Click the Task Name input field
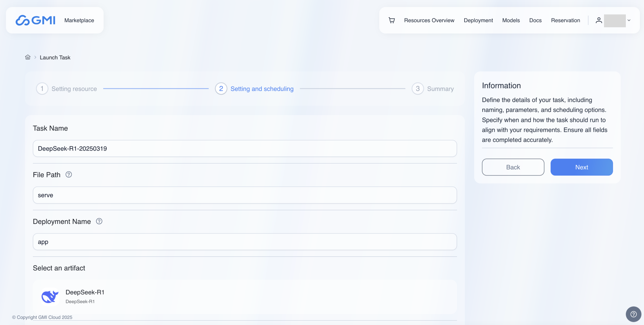 [245, 149]
